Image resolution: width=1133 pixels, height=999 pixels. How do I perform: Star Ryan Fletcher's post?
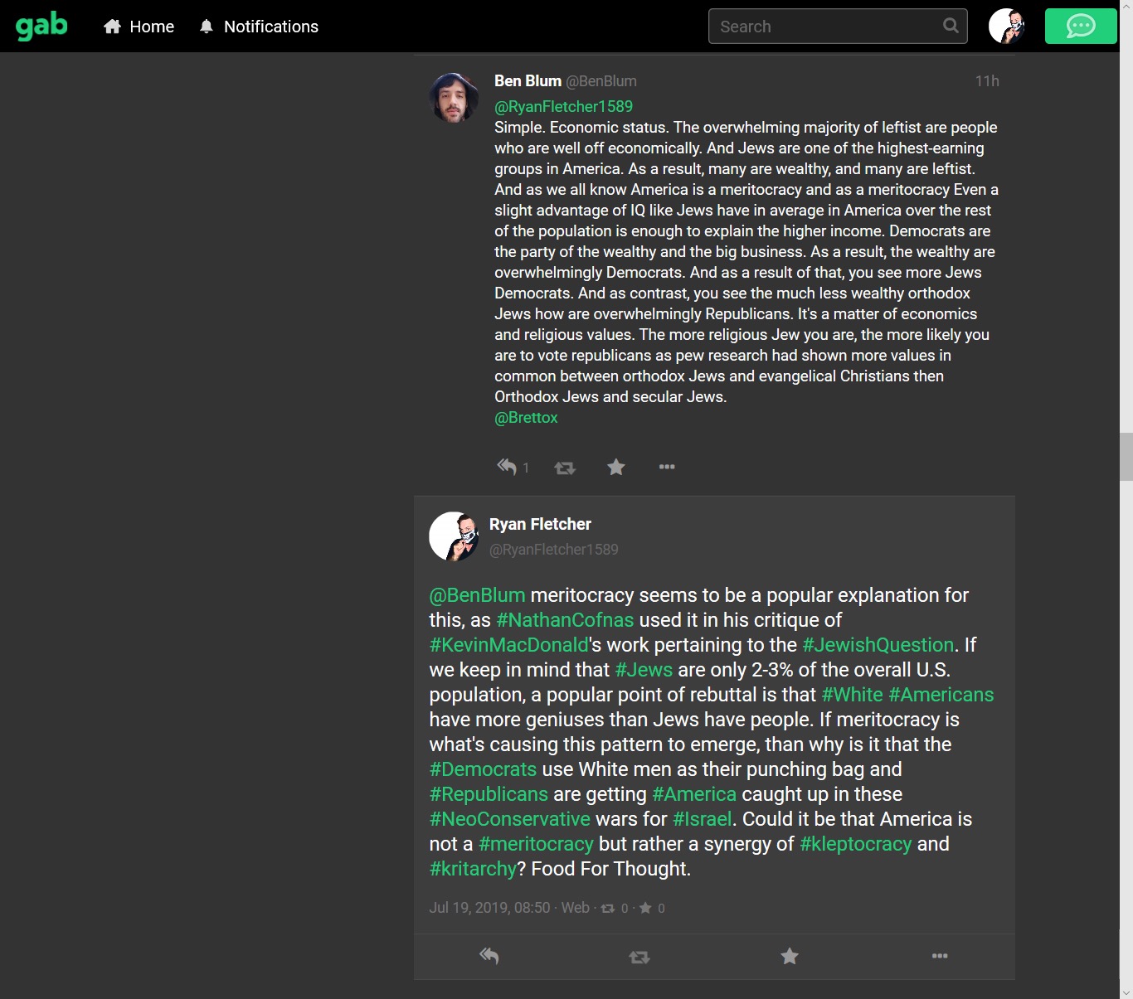click(x=790, y=957)
